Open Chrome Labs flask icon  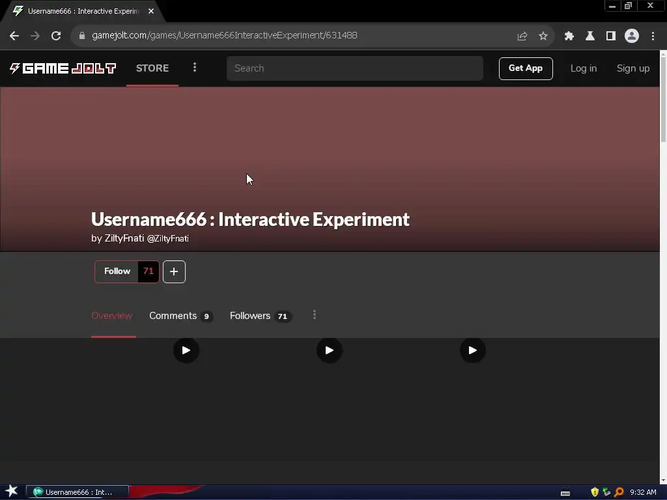tap(589, 36)
